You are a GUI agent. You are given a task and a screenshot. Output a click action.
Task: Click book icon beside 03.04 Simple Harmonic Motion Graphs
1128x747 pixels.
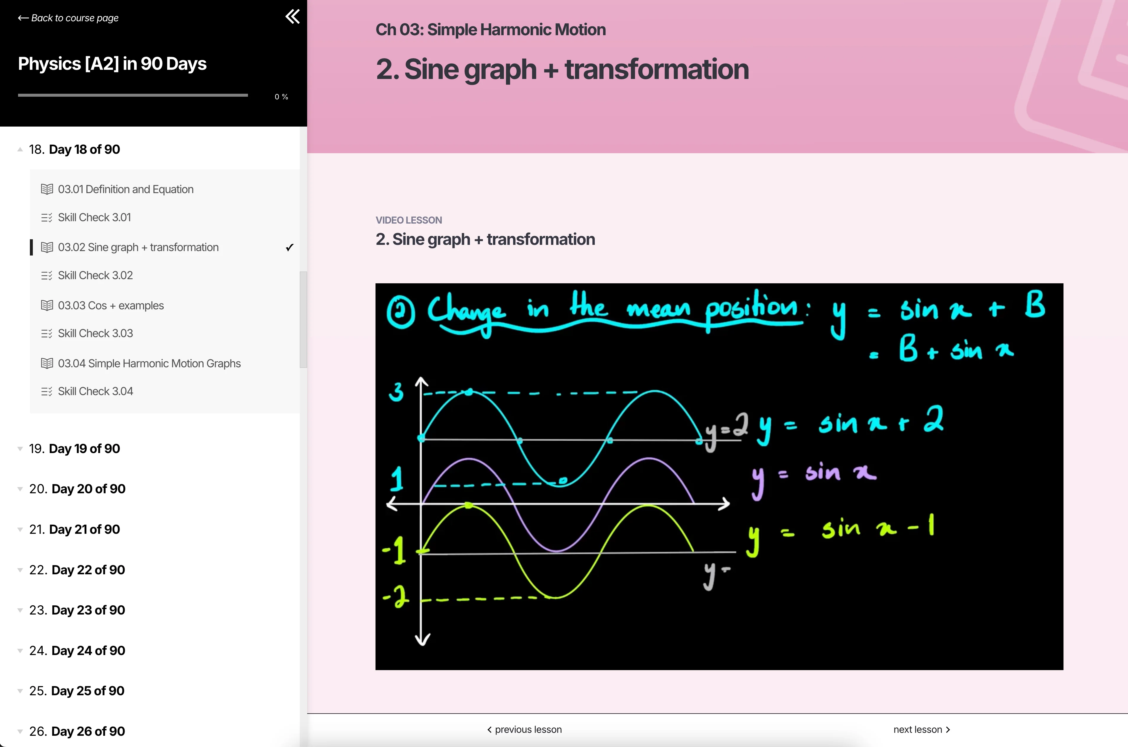coord(47,363)
